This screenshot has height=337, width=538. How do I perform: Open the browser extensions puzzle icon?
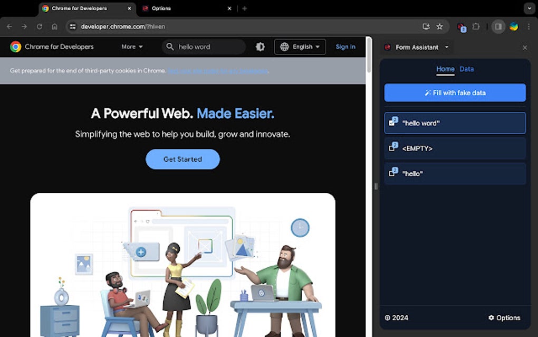click(477, 26)
